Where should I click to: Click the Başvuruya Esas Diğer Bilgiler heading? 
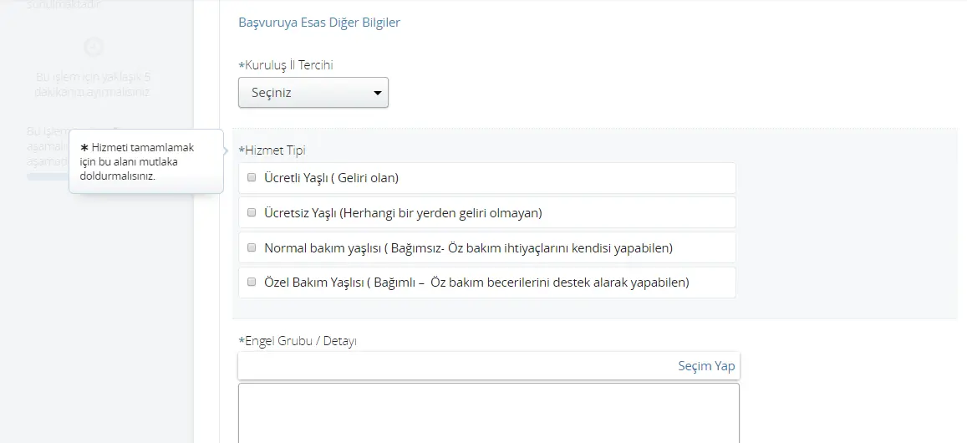click(319, 23)
